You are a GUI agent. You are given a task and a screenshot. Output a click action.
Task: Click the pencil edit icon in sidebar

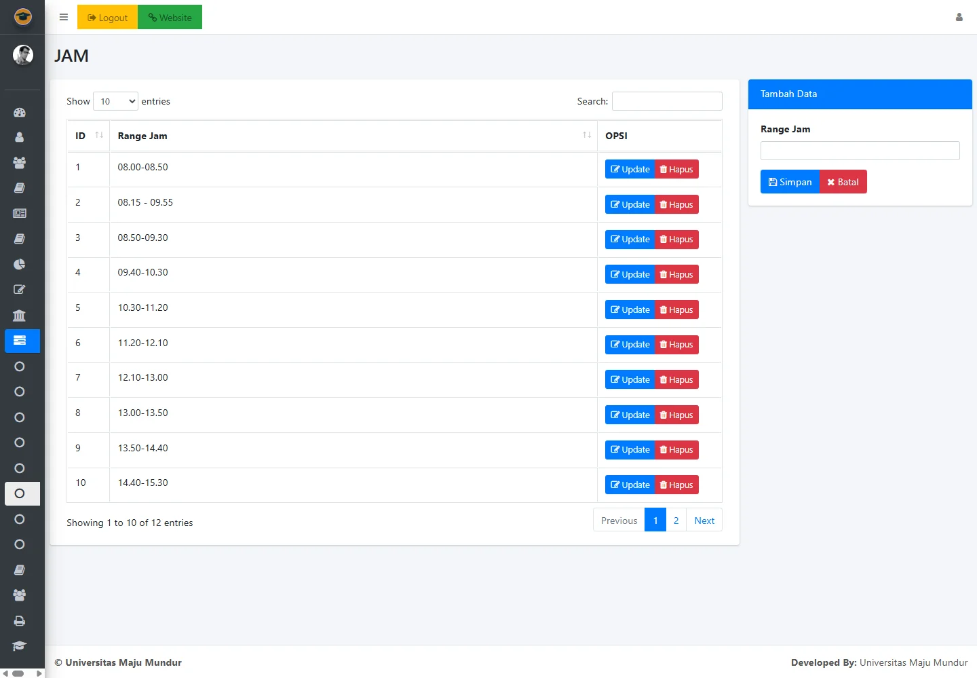coord(20,290)
